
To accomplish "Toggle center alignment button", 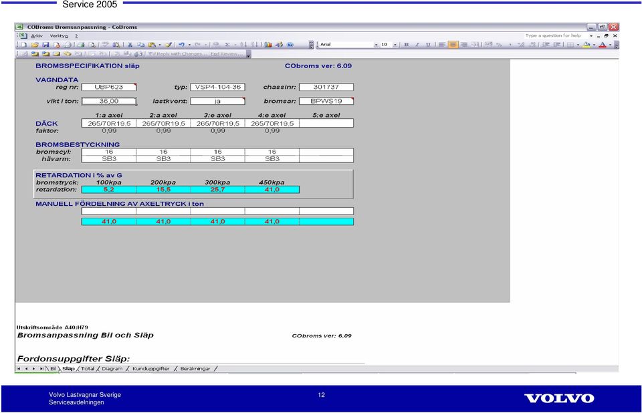I will [453, 45].
